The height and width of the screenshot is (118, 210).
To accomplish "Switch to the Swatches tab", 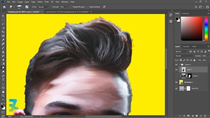I will (x=185, y=13).
